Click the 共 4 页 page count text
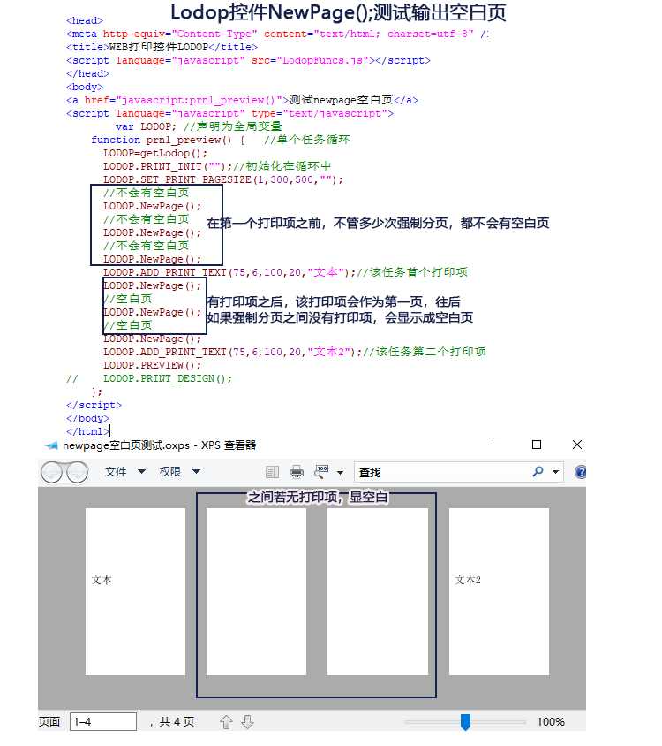 (177, 722)
